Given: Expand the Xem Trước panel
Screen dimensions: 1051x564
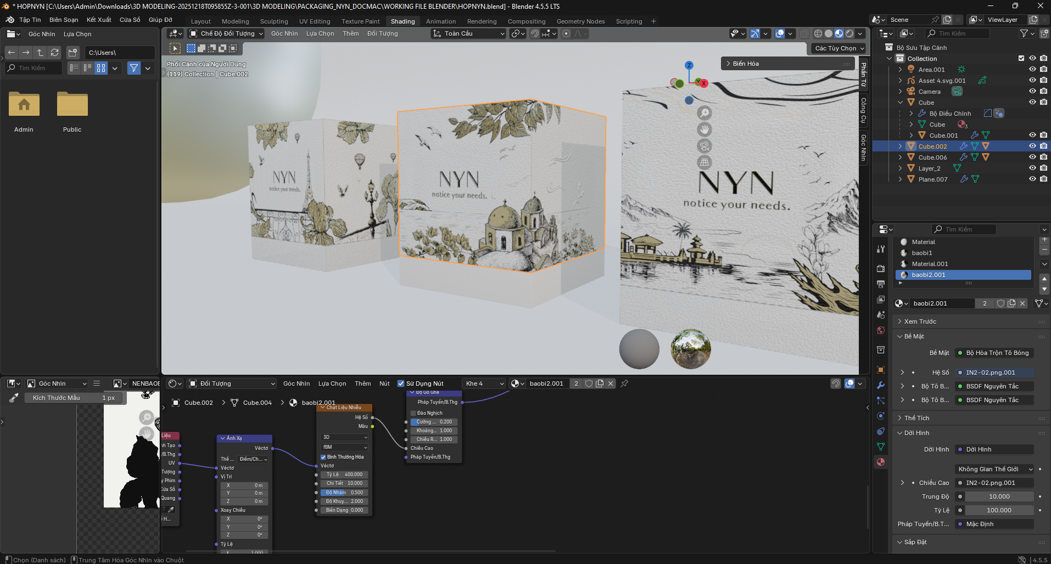Looking at the screenshot, I should pyautogui.click(x=920, y=322).
